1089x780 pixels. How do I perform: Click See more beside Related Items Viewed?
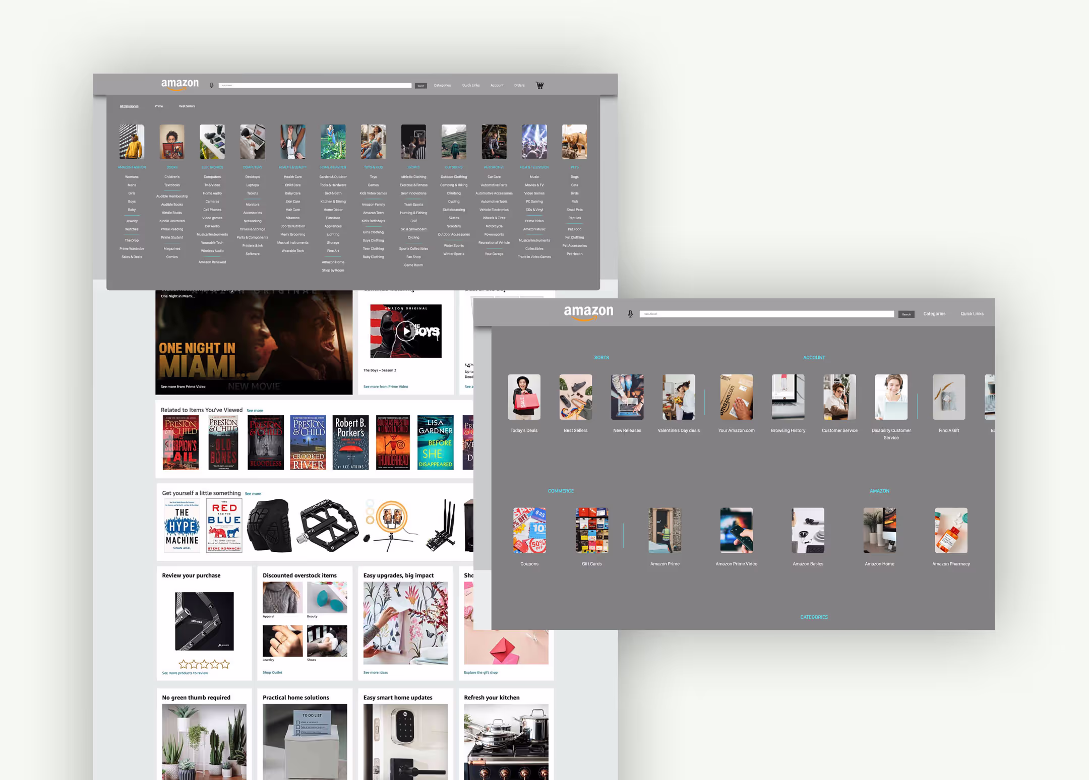[x=255, y=411]
